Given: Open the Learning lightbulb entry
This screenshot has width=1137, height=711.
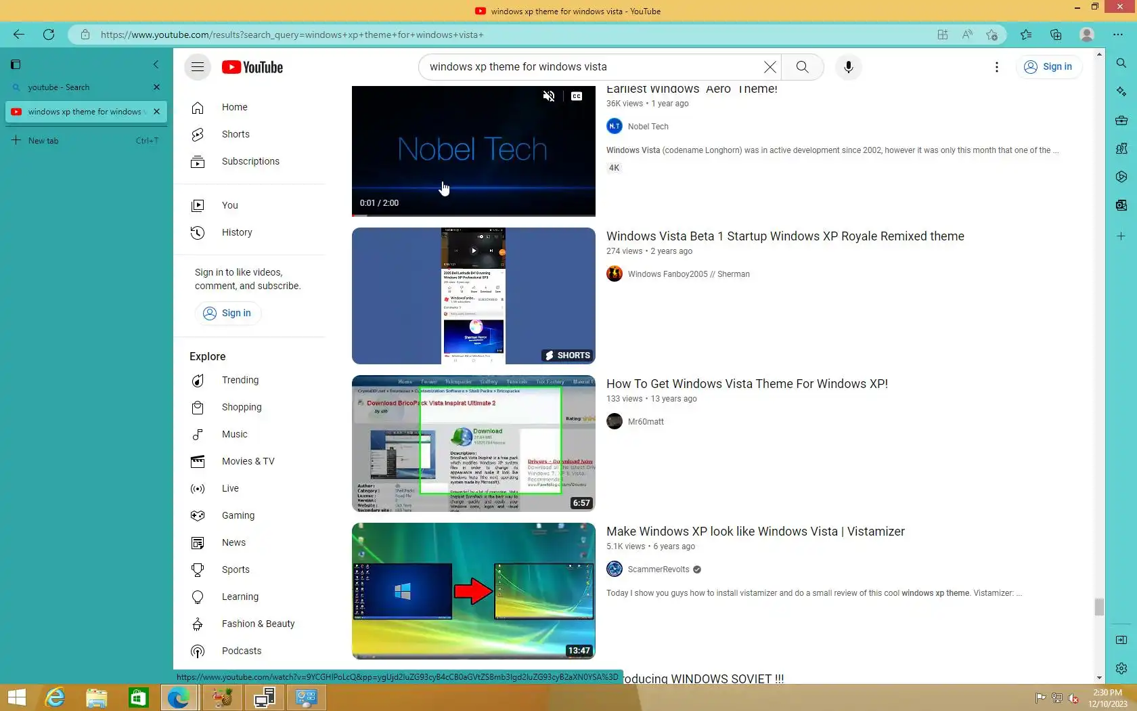Looking at the screenshot, I should pos(249,597).
